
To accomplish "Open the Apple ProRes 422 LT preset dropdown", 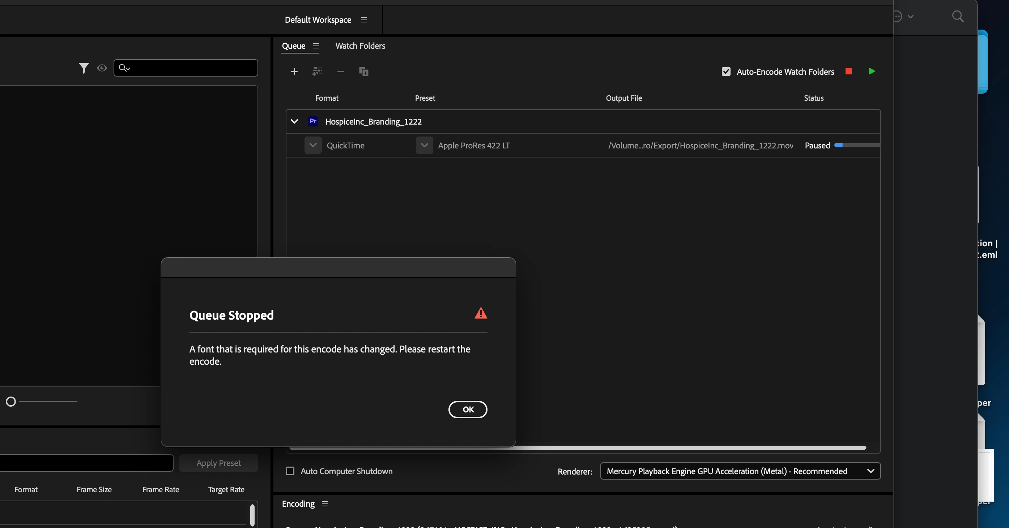I will pos(424,146).
